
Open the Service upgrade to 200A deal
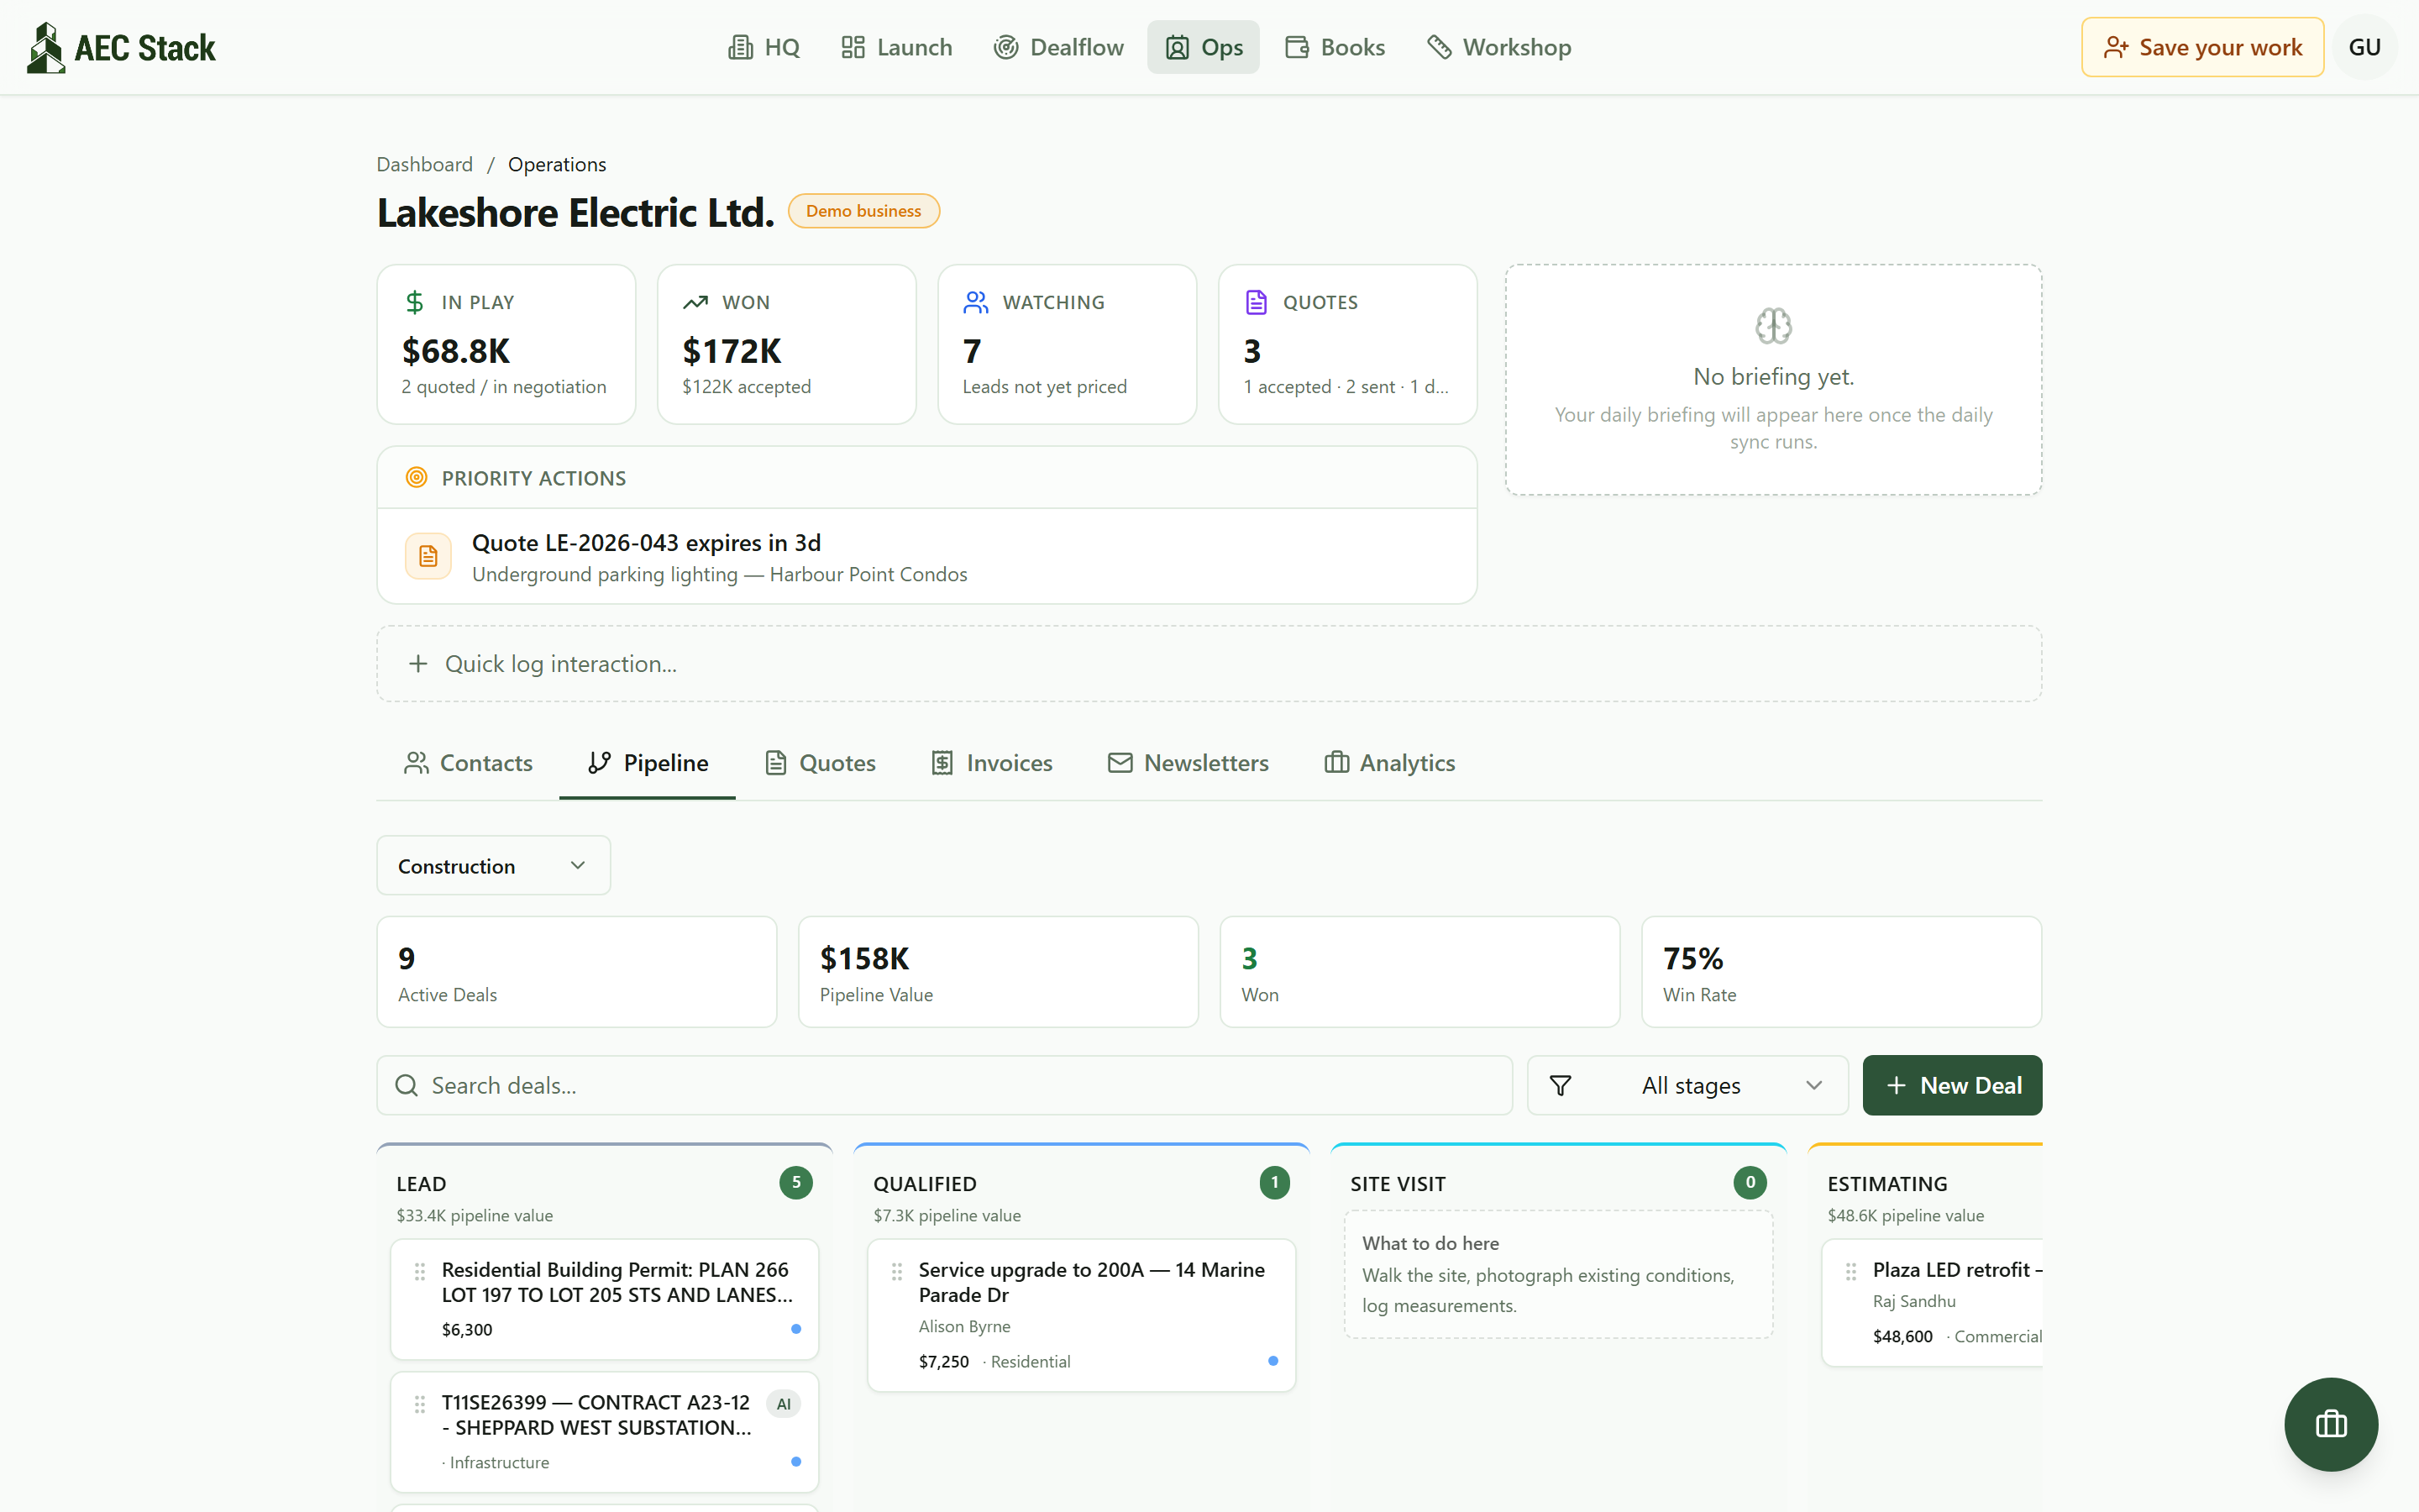(x=1082, y=1315)
